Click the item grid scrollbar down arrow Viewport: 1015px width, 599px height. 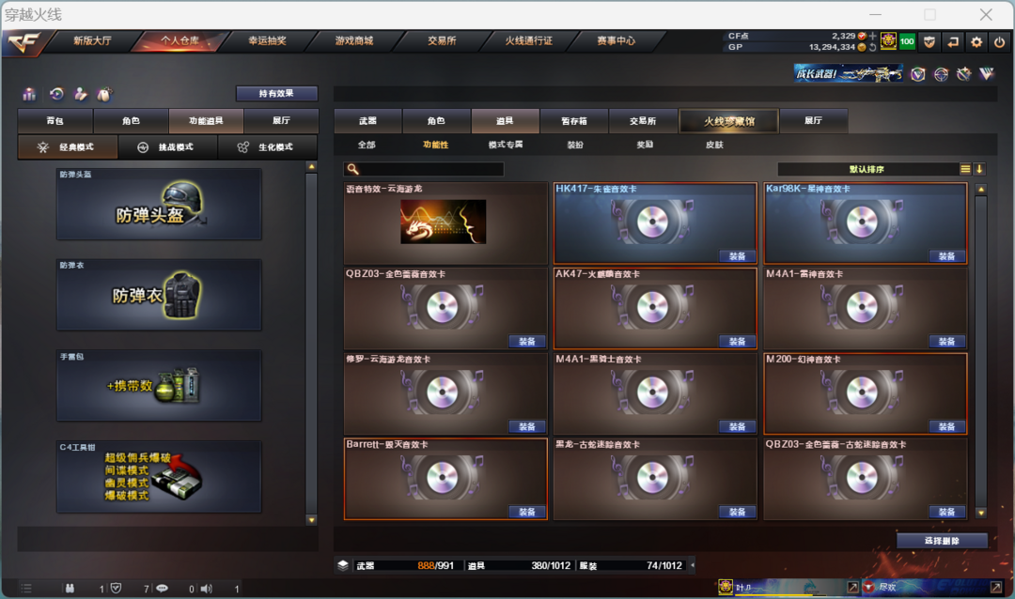[981, 513]
